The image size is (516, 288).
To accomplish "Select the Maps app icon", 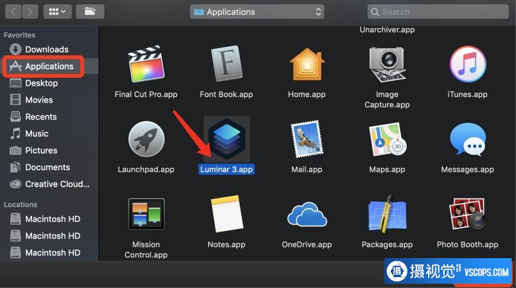I will (387, 139).
